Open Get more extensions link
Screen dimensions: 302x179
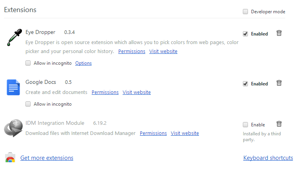47,158
